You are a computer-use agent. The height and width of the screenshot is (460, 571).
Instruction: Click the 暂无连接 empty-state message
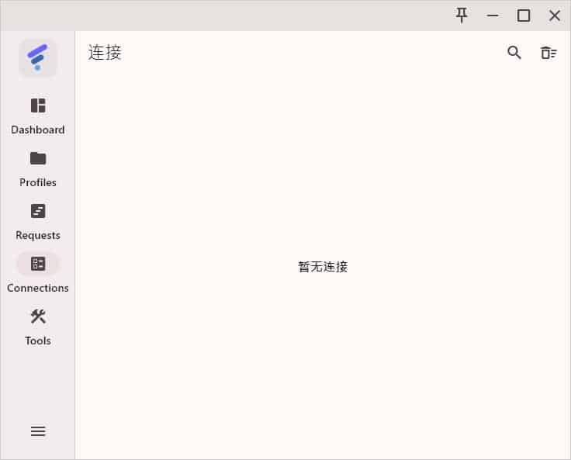[x=323, y=267]
